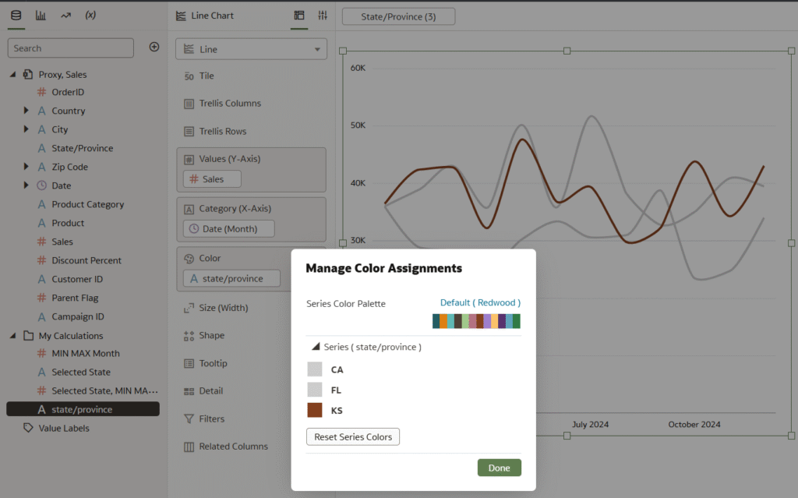Change the KS series color swatch
The image size is (798, 498).
pyautogui.click(x=315, y=410)
